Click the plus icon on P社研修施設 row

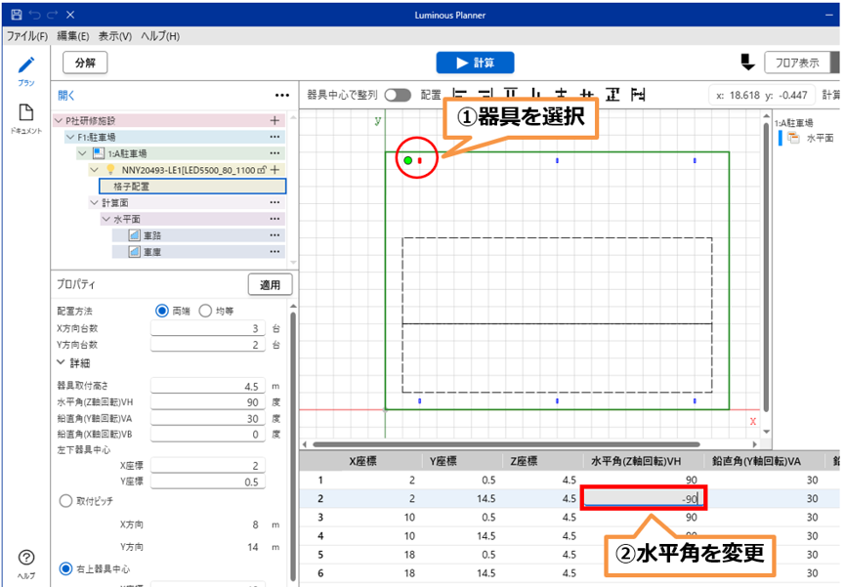pos(275,120)
